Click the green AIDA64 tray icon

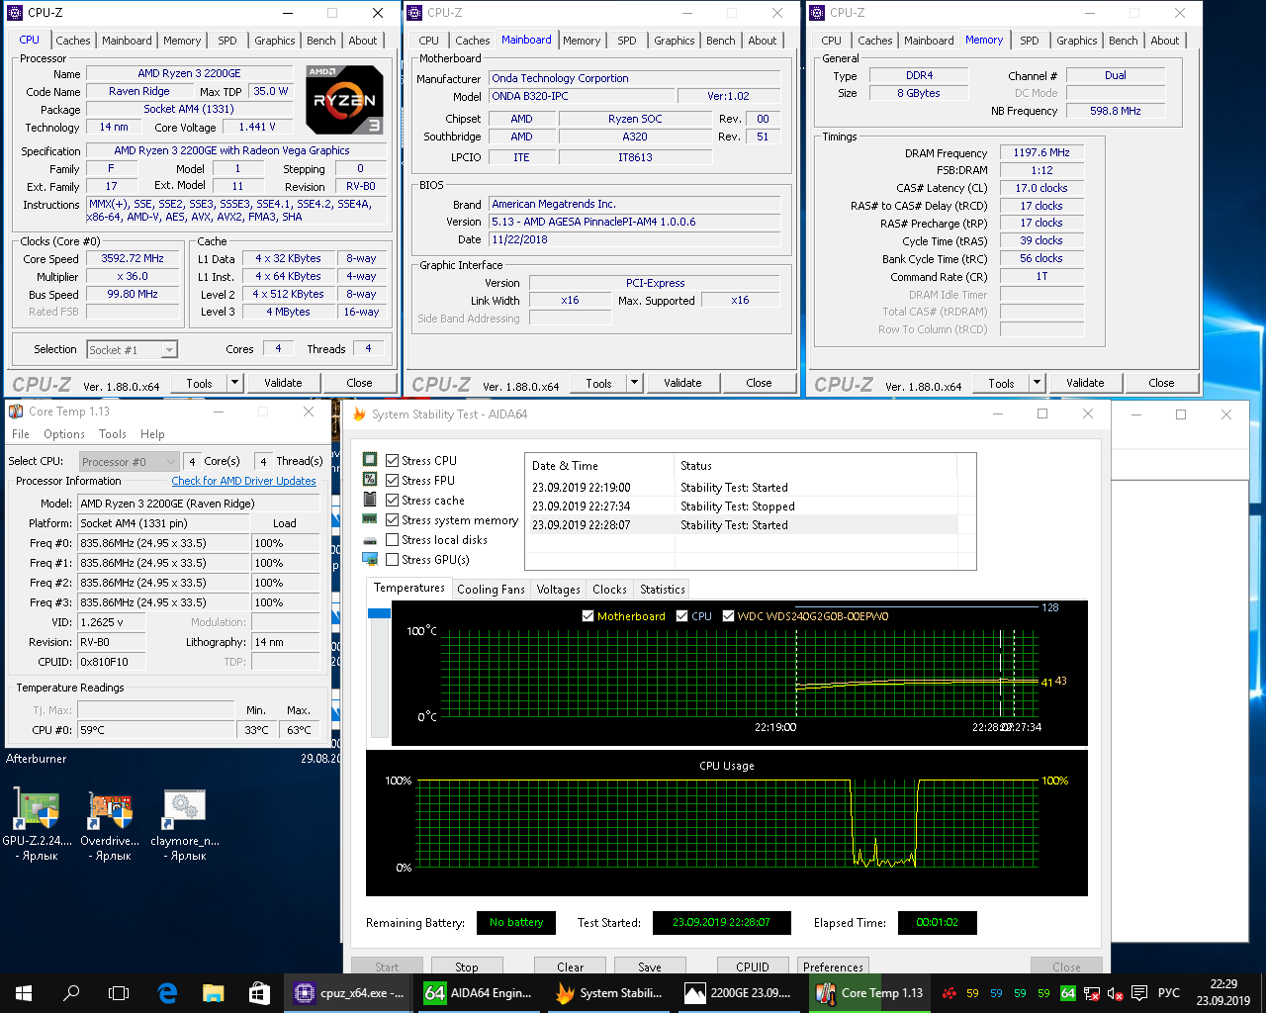1068,993
